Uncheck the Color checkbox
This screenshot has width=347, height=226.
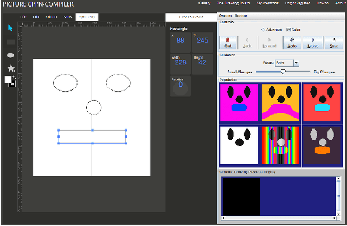288,30
